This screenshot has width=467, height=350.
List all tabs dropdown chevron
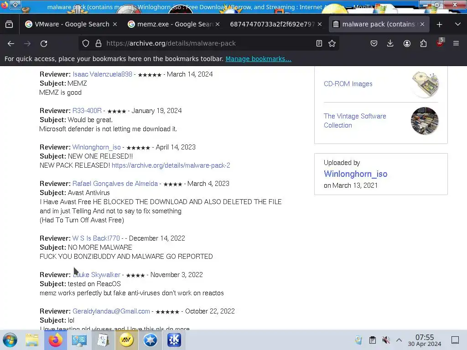point(458,24)
